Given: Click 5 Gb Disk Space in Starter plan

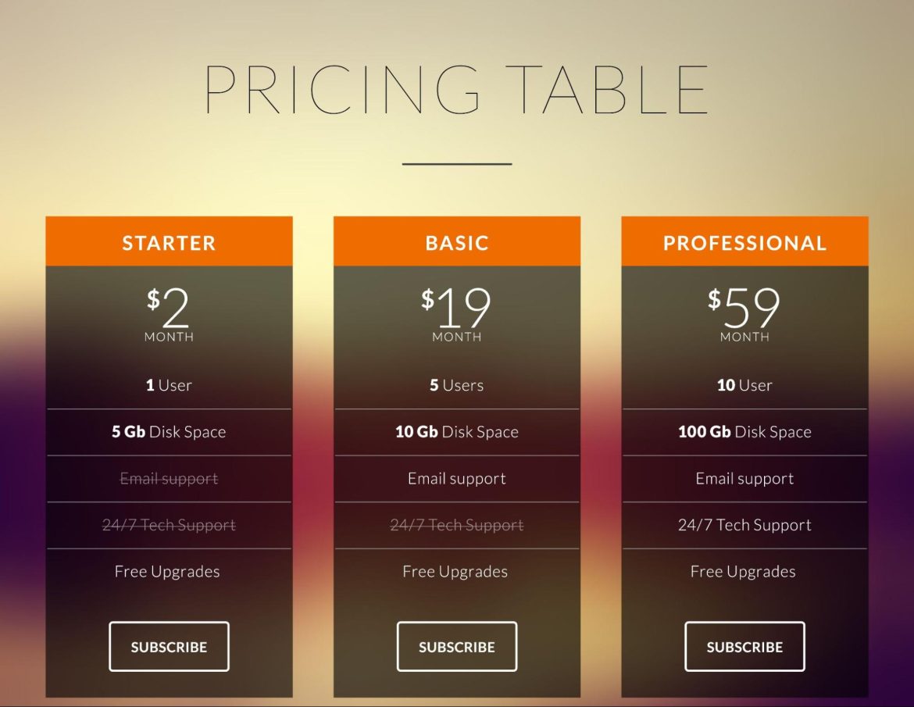Looking at the screenshot, I should [169, 431].
